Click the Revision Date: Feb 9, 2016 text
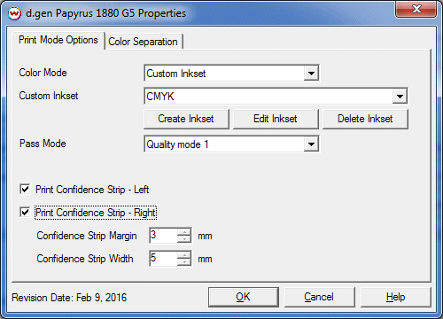Image resolution: width=443 pixels, height=319 pixels. tap(69, 298)
